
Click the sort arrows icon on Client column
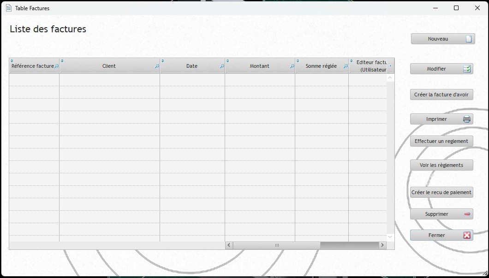62,61
